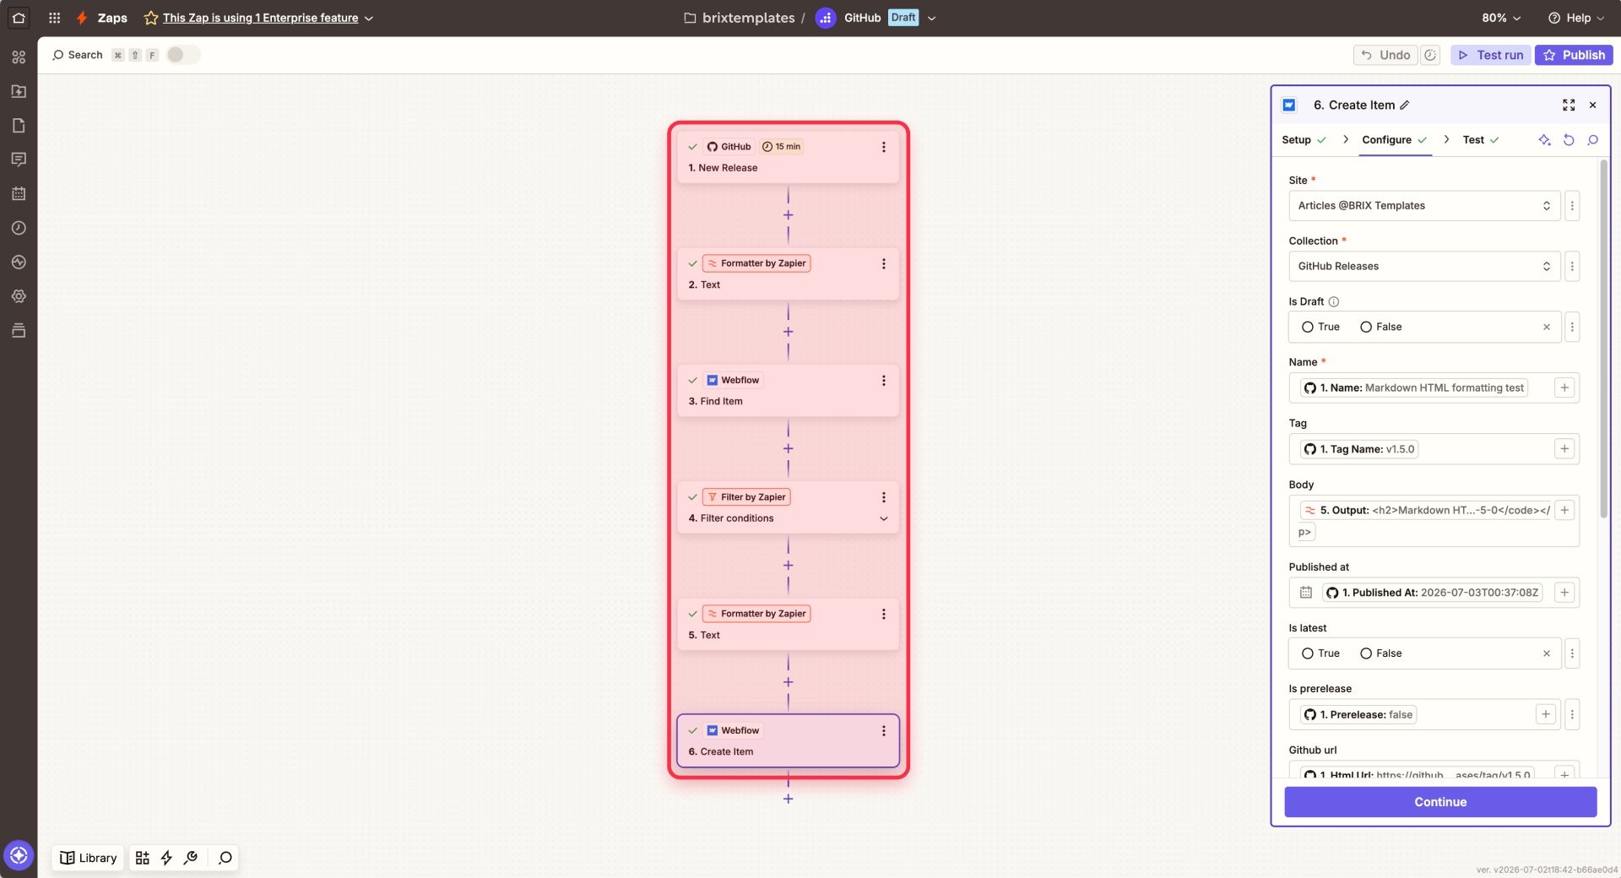This screenshot has width=1621, height=878.
Task: Select the Formatter Text step 5
Action: [x=788, y=624]
